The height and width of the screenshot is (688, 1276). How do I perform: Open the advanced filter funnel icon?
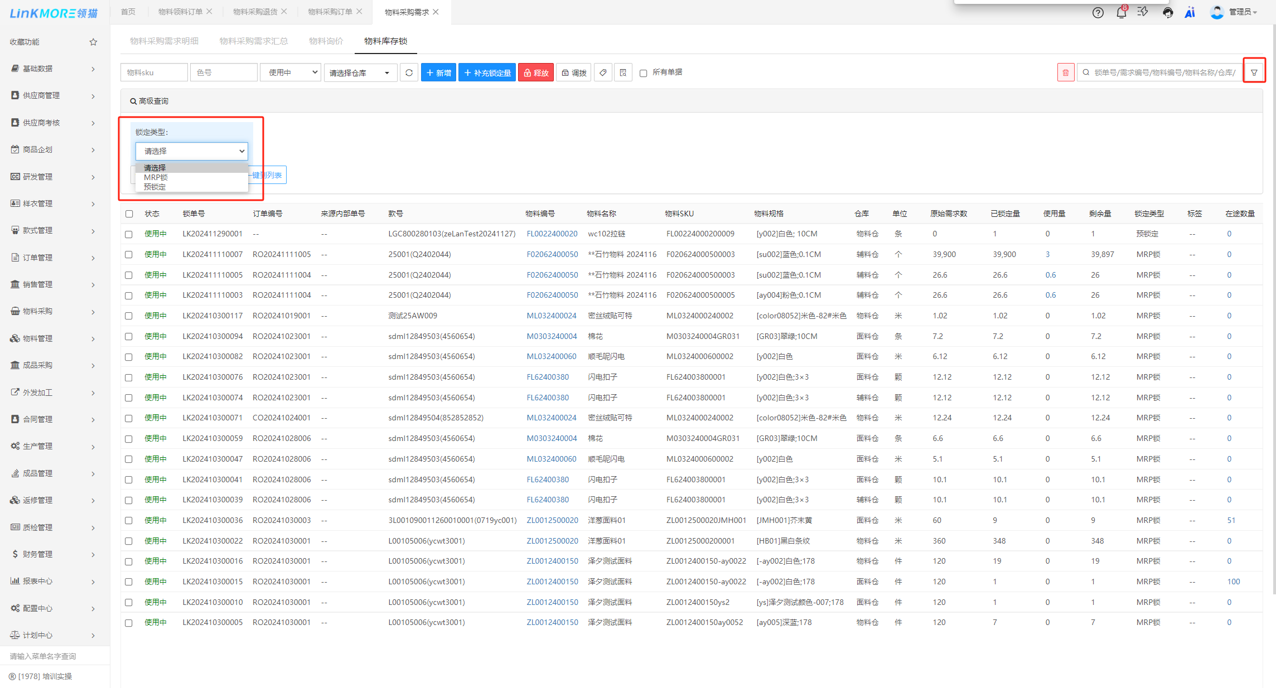1254,72
